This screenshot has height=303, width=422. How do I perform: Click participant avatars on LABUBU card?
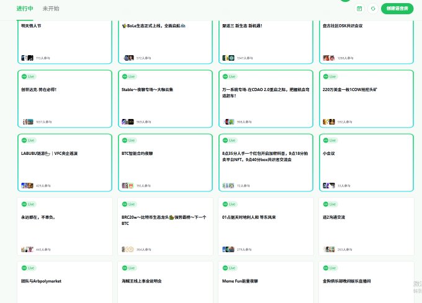coord(27,186)
